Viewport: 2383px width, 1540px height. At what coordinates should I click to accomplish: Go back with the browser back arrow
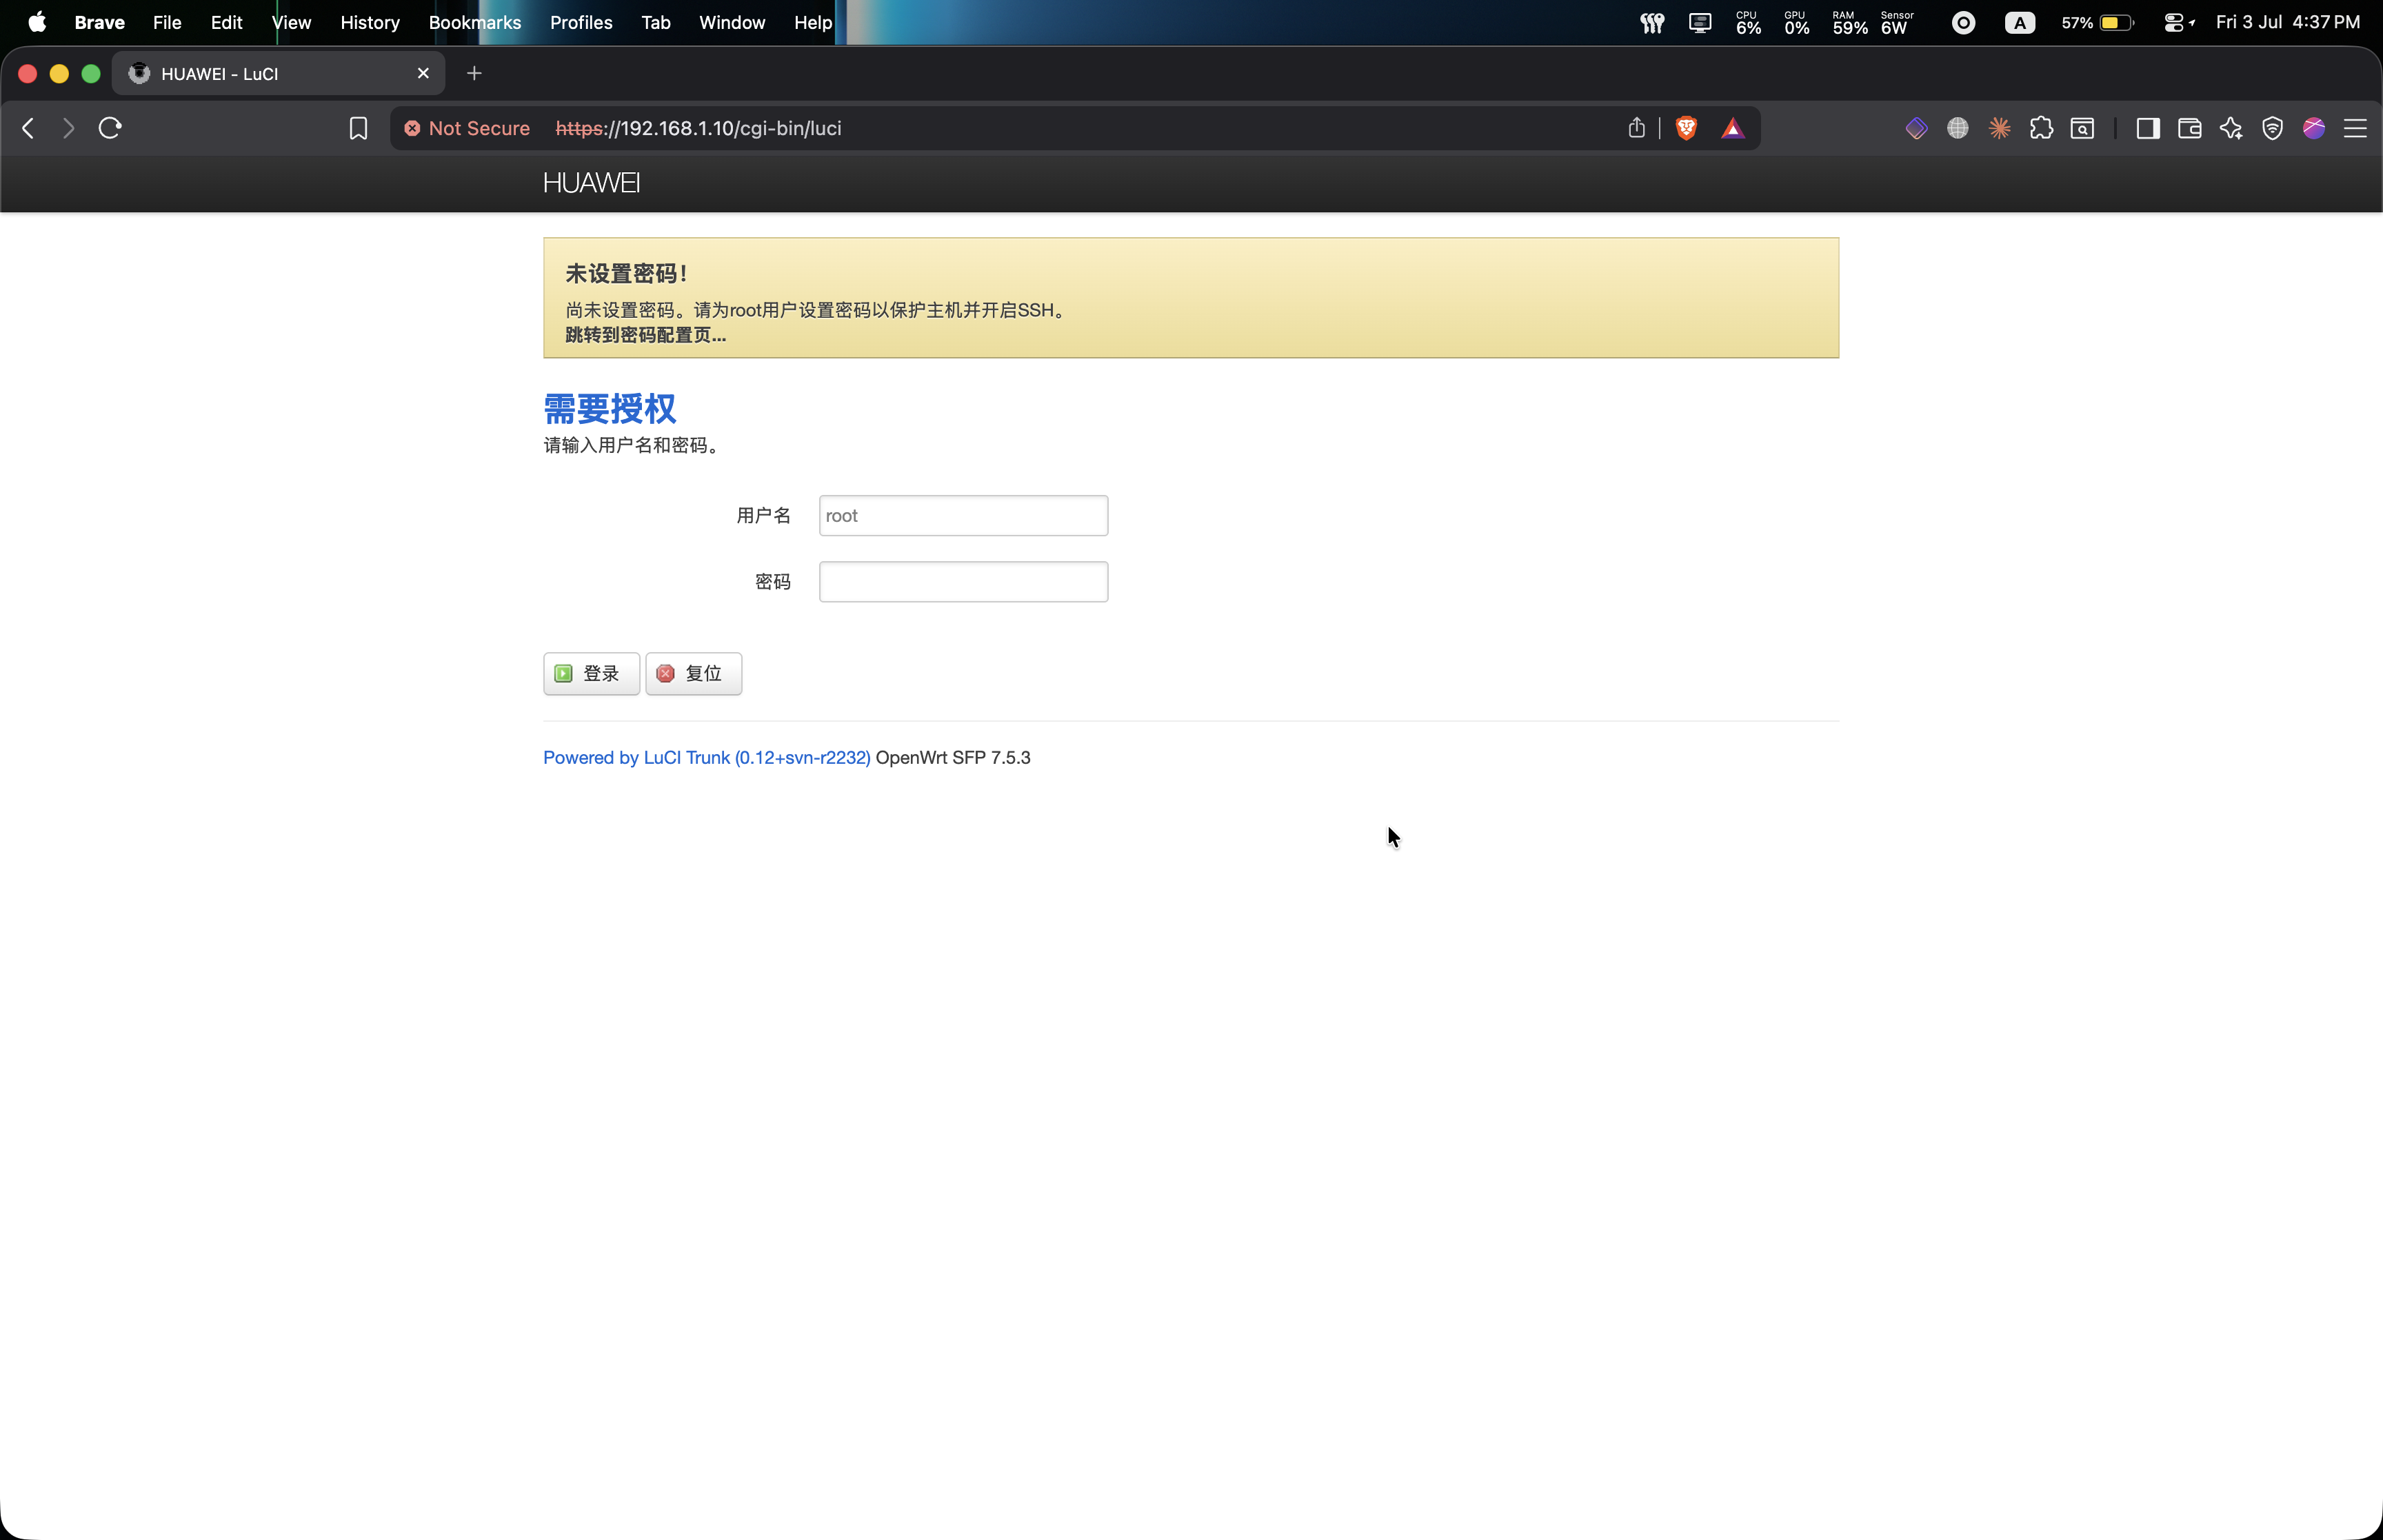[x=28, y=128]
